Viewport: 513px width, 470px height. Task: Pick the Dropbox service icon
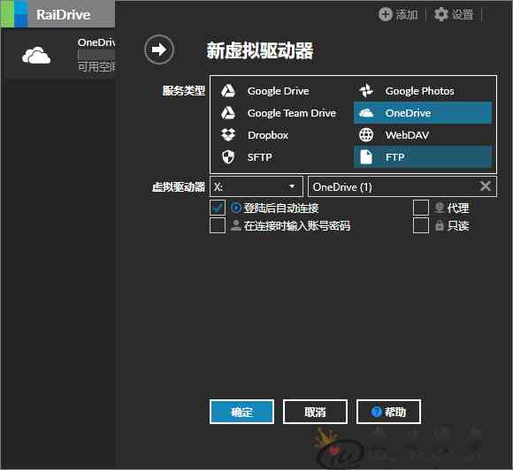(228, 134)
